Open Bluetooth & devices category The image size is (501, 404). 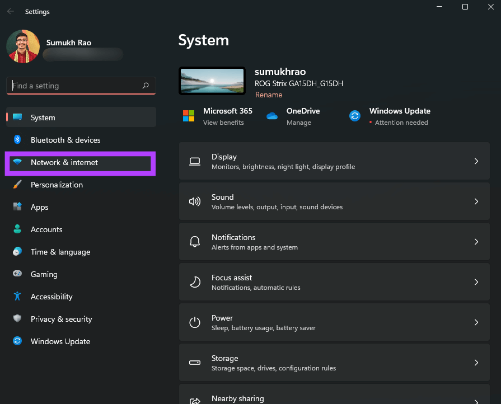click(81, 139)
